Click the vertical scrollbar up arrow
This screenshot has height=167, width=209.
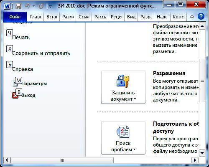tap(202, 26)
